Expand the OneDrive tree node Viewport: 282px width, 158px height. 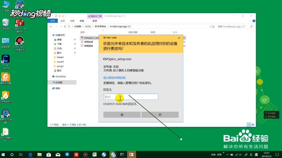[x=51, y=76]
